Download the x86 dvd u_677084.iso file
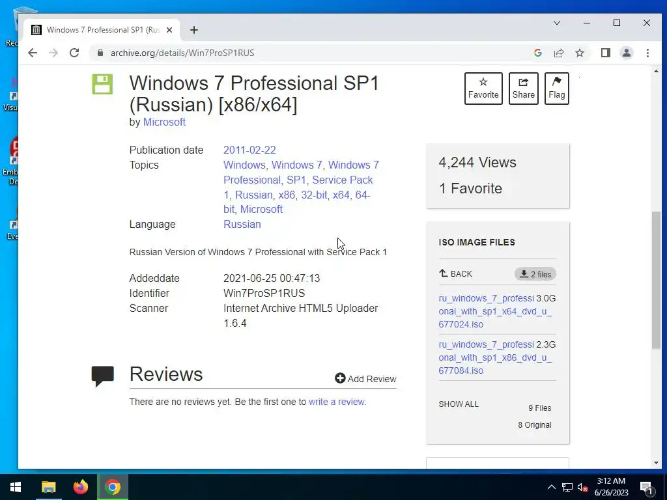The image size is (667, 500). [495, 357]
